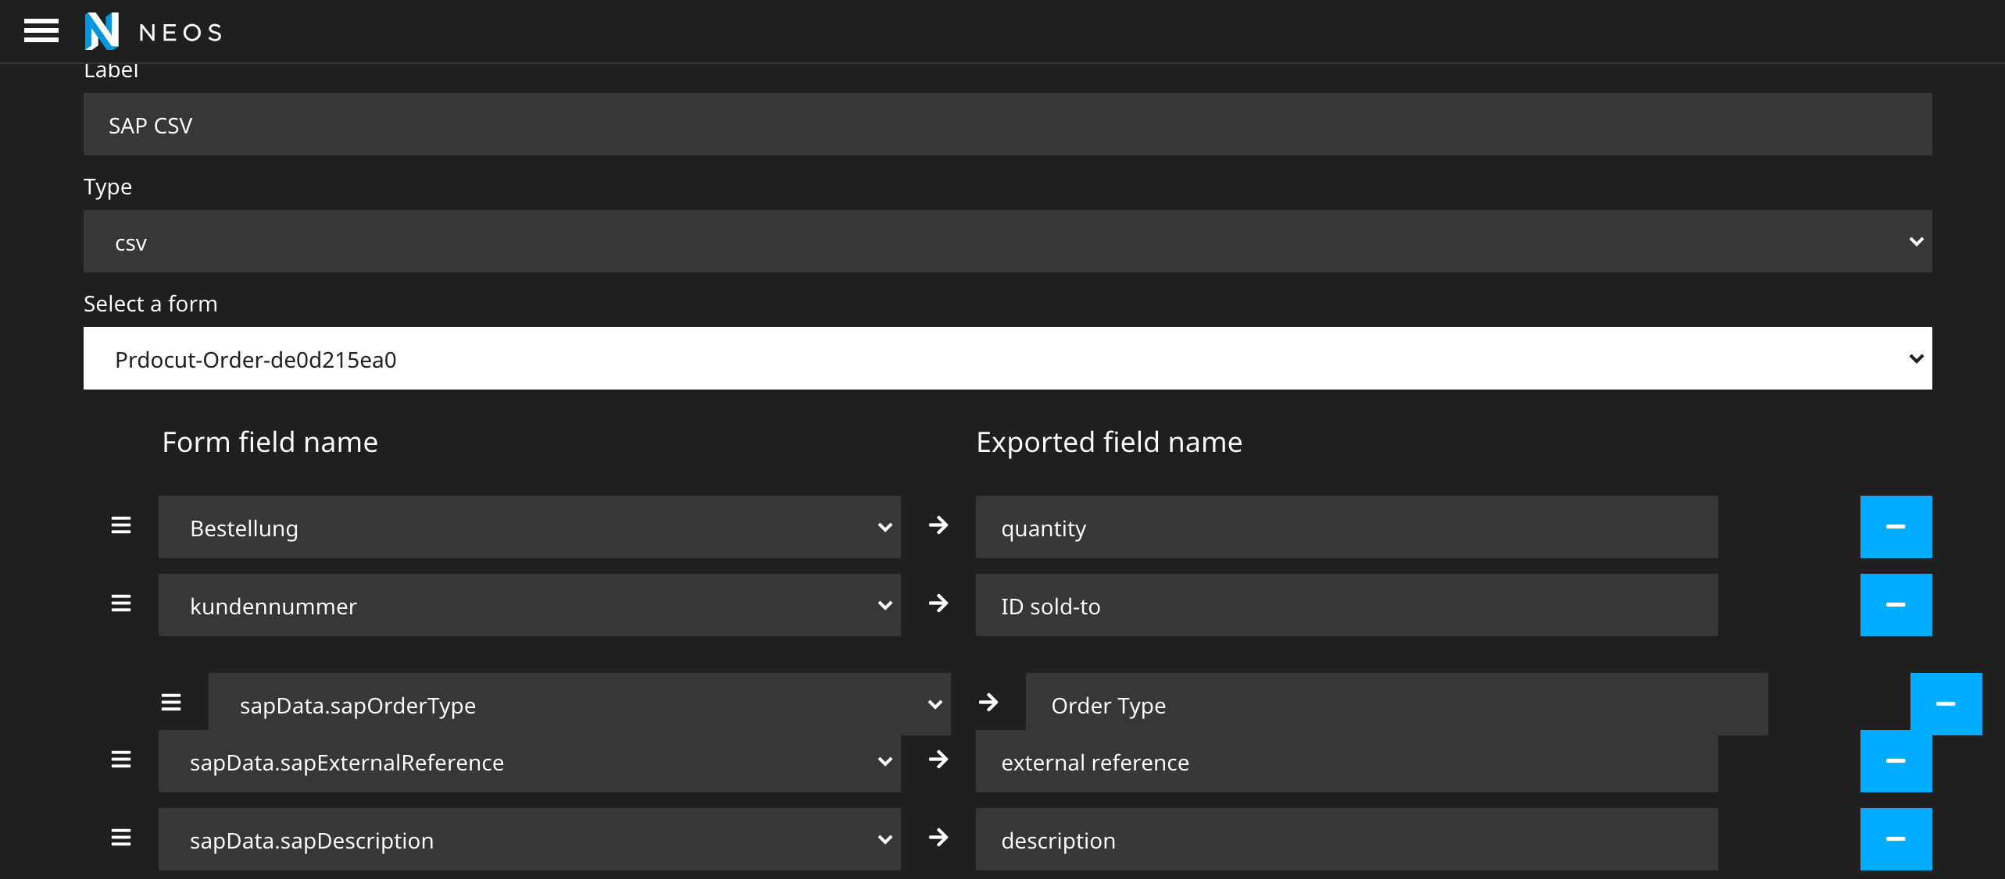Remove the Order Type mapping row

tap(1946, 703)
